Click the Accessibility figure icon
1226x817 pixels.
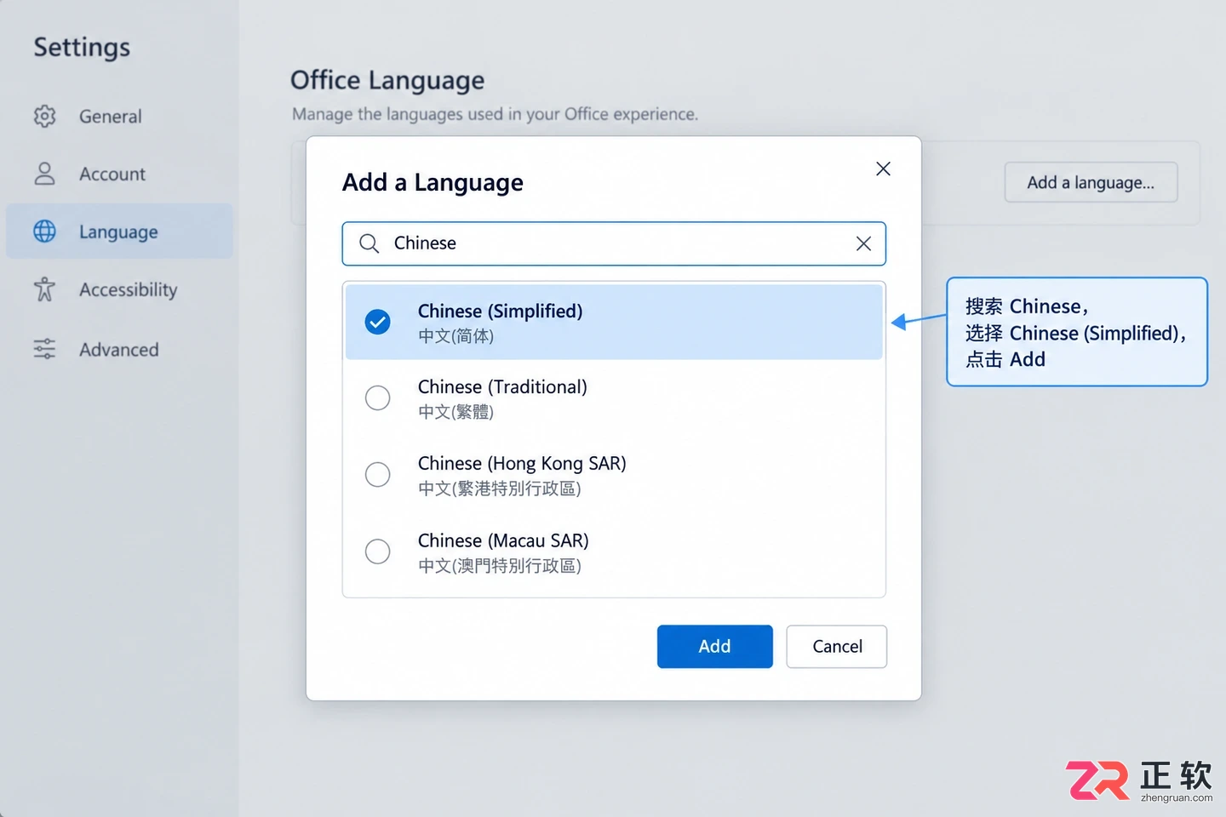click(44, 289)
